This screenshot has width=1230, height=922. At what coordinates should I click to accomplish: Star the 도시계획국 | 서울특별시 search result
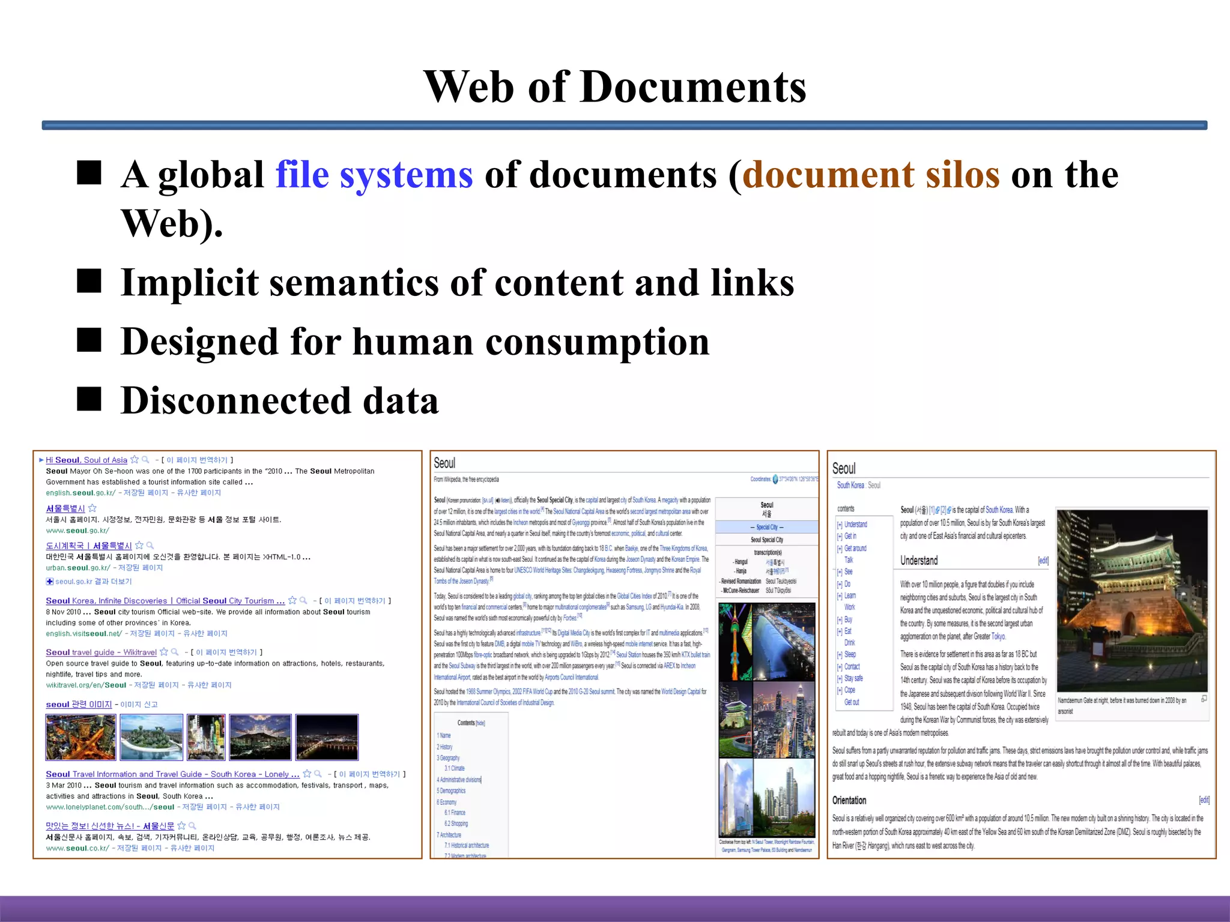[139, 545]
